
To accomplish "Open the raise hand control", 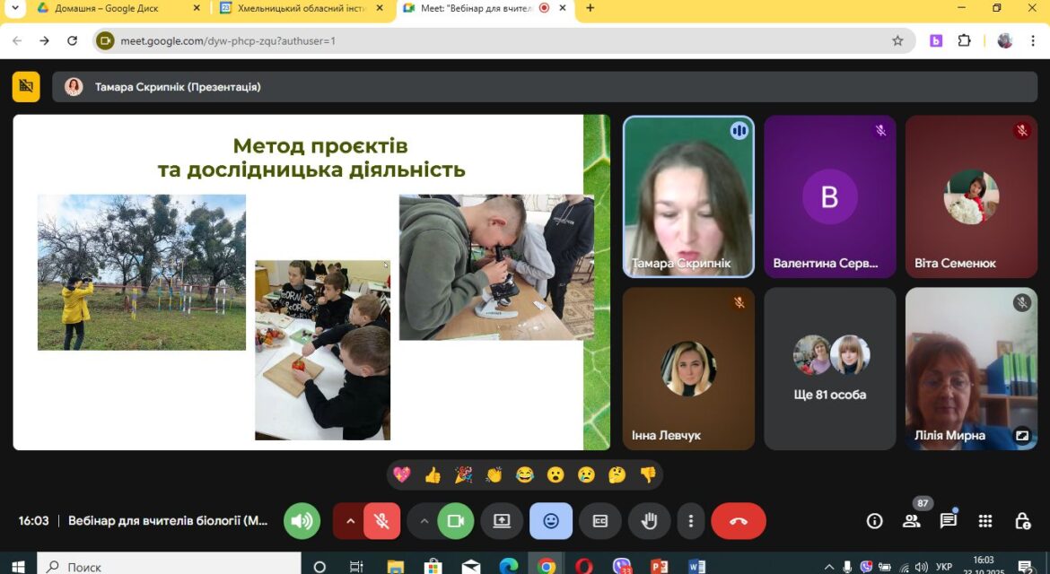I will pos(649,521).
